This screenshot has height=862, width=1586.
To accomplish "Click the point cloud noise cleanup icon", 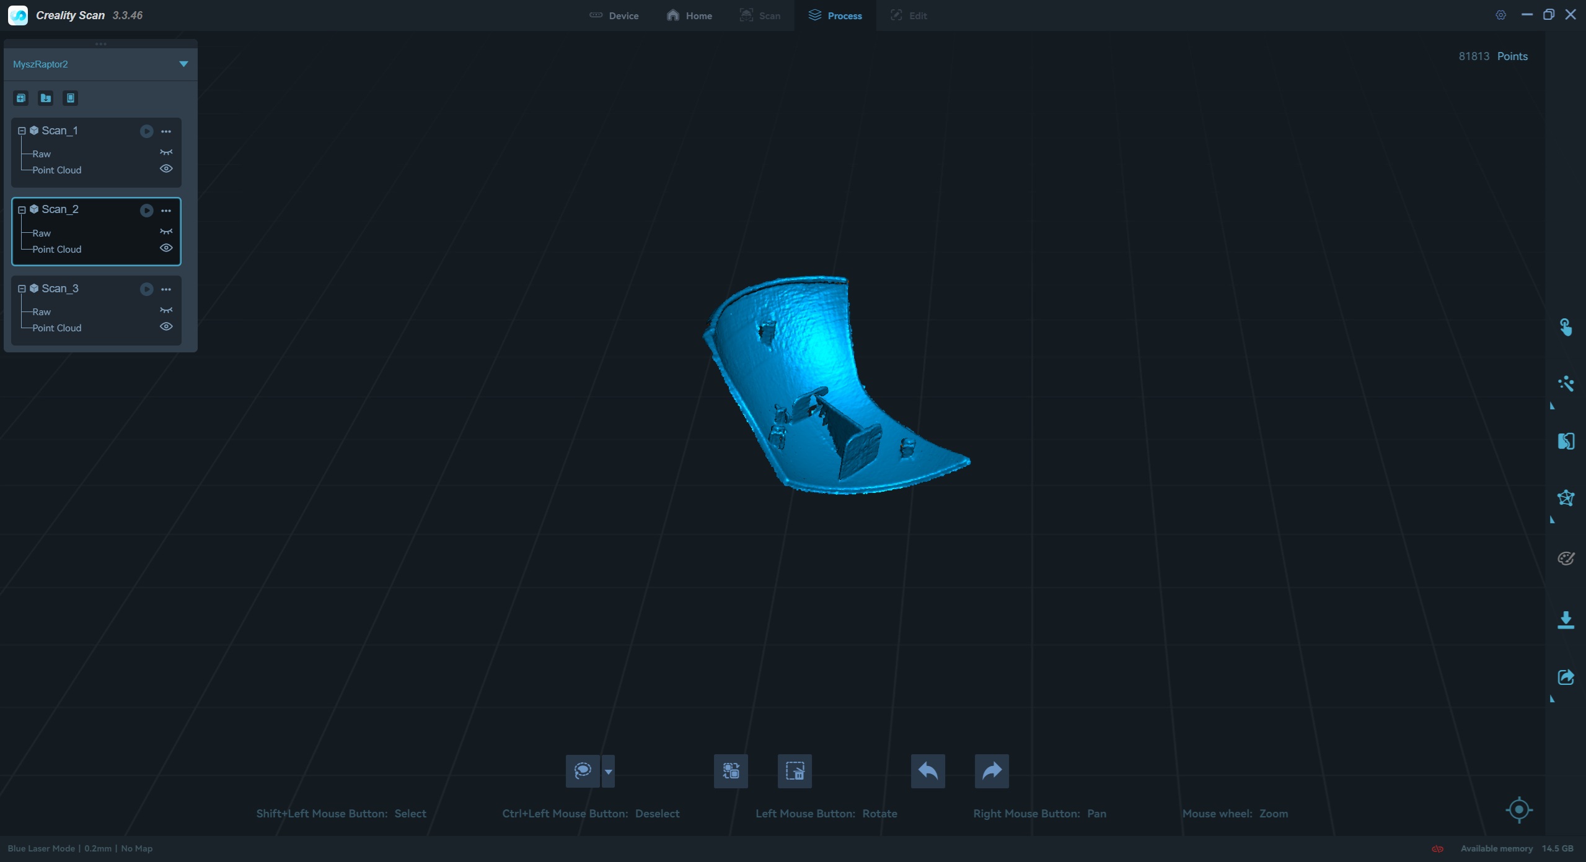I will tap(1566, 384).
